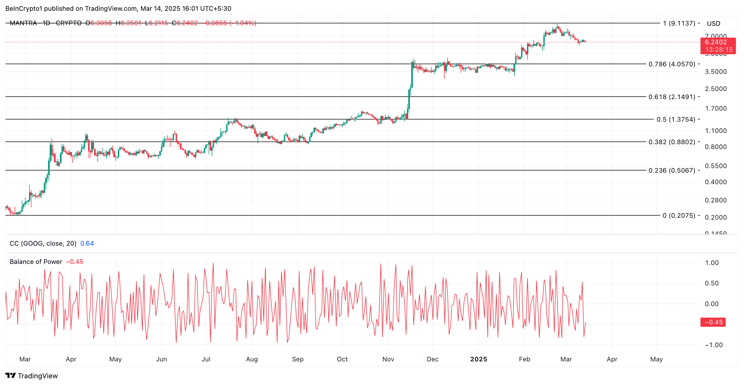Click the -1.00 oscillator scale label
The width and height of the screenshot is (744, 385).
coord(713,345)
